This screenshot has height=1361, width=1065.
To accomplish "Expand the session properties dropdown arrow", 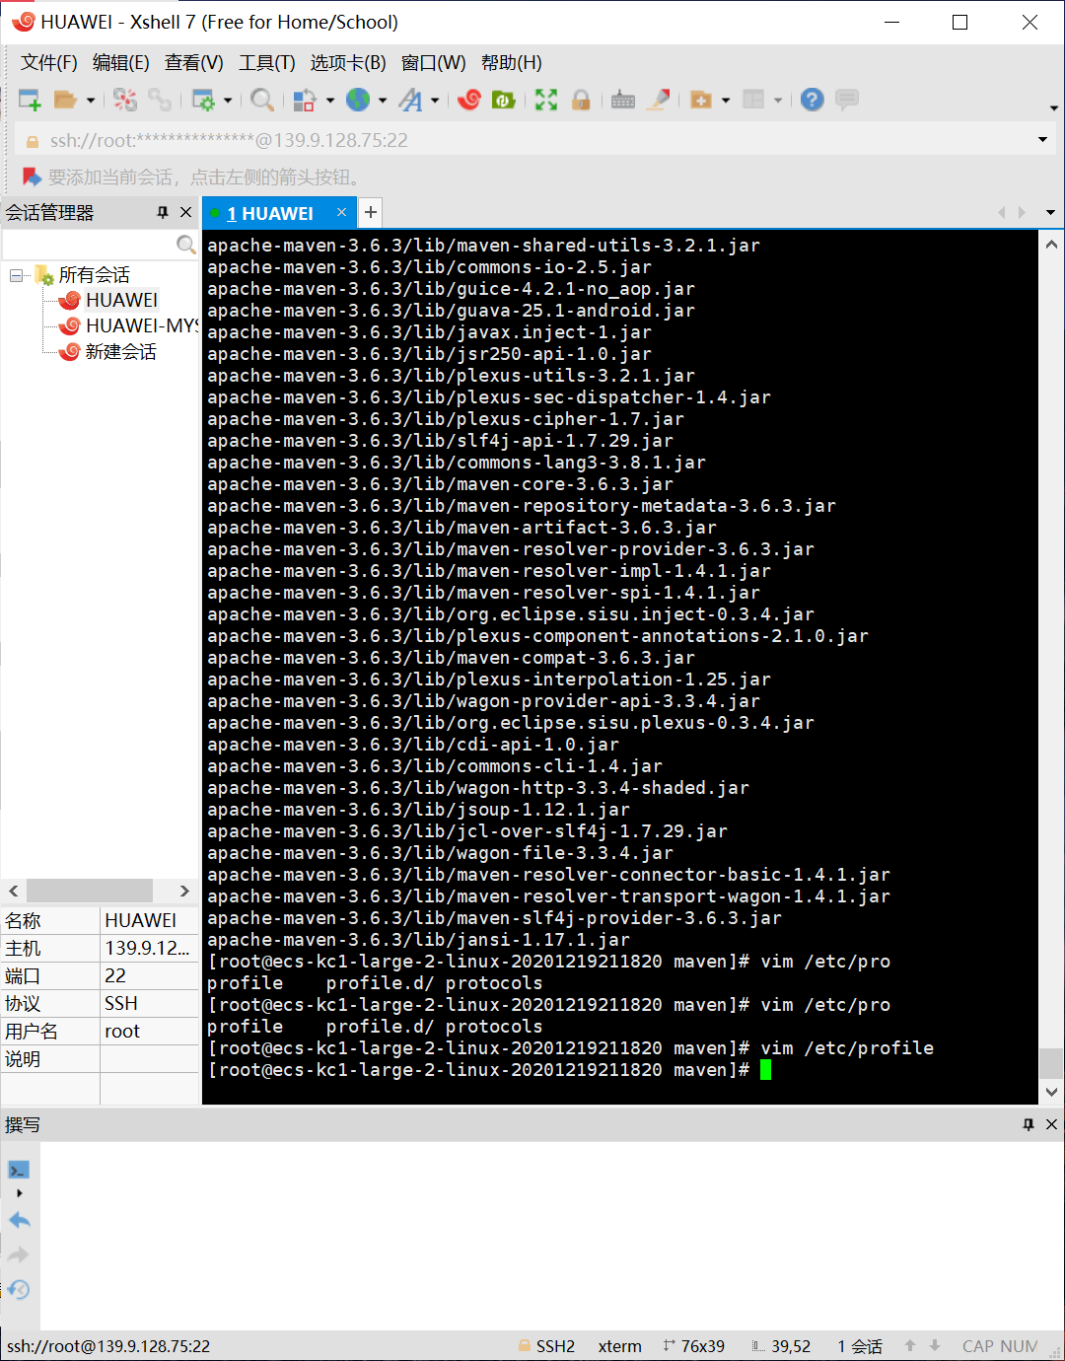I will 228,101.
